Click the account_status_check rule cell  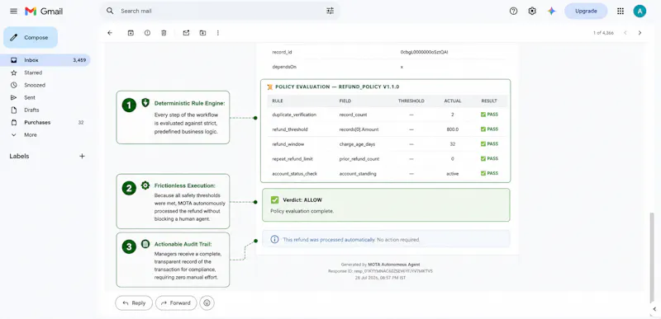coord(295,174)
